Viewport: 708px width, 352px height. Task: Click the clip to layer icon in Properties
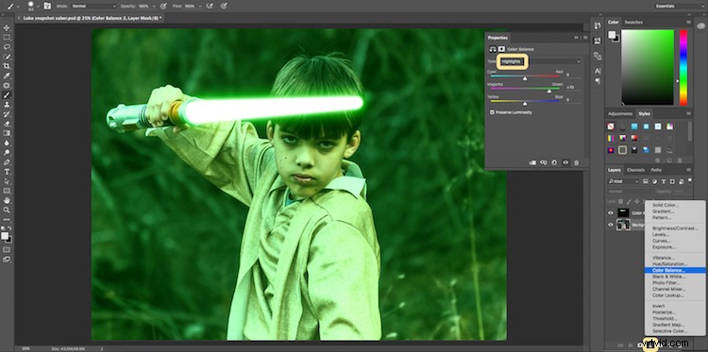pos(532,162)
